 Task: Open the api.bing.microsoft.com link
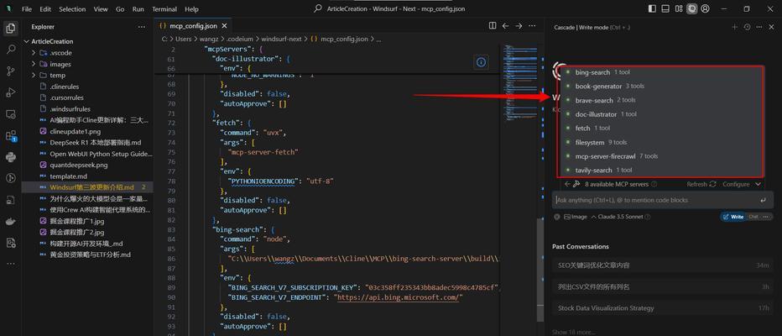(x=400, y=297)
